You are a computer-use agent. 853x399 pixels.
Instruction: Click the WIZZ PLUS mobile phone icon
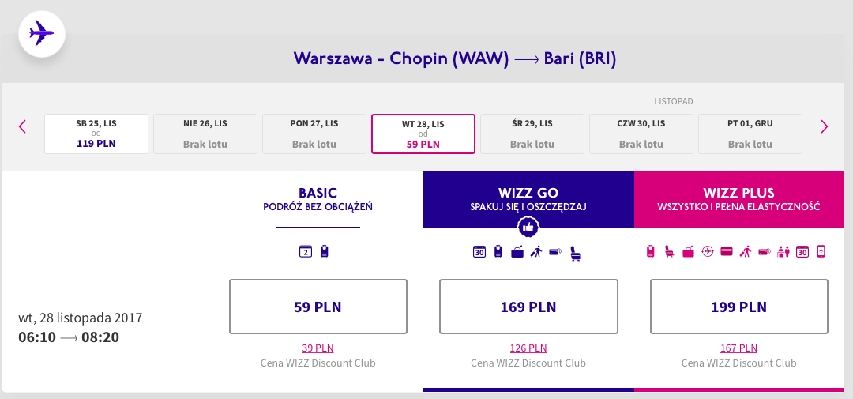pos(821,251)
